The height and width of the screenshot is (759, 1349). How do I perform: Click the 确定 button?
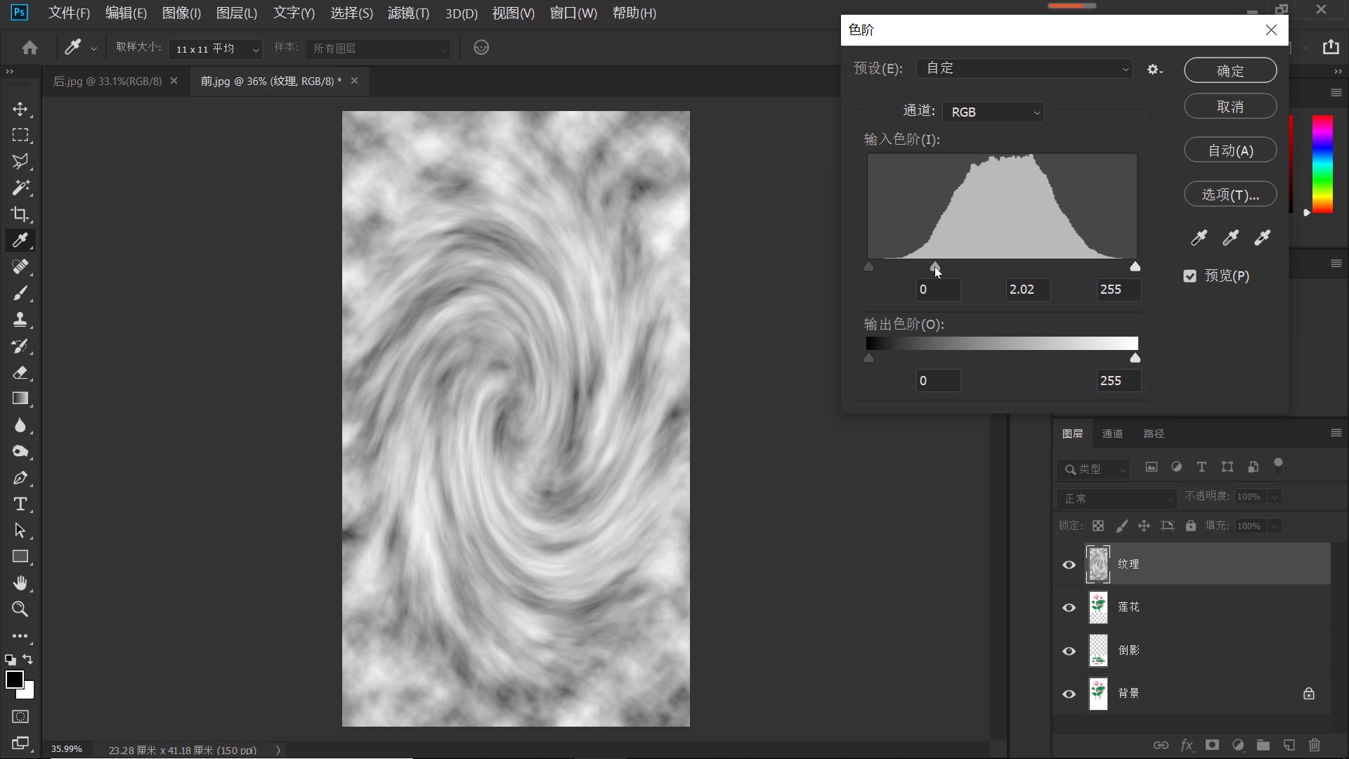point(1230,71)
